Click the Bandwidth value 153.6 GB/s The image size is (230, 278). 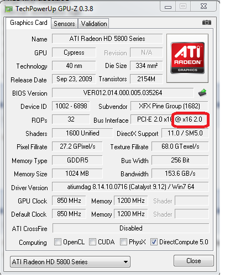(x=180, y=174)
